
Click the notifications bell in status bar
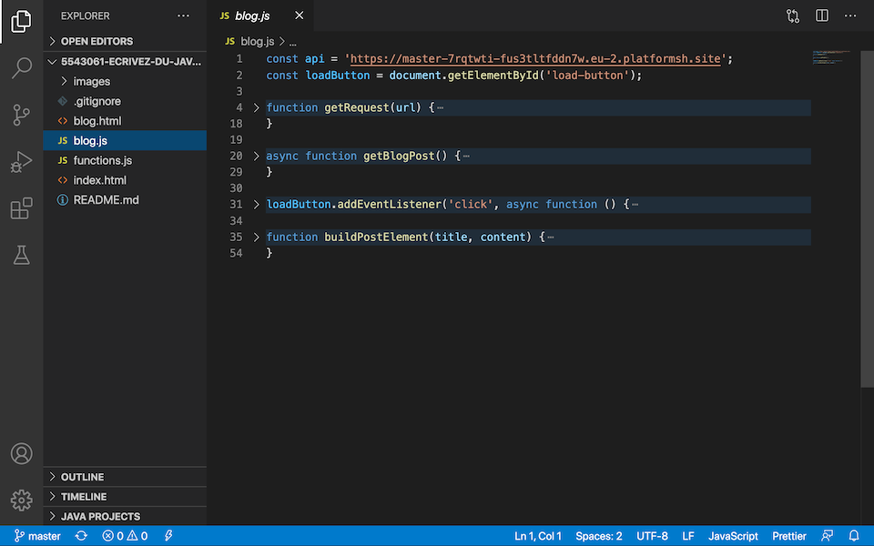coord(853,536)
